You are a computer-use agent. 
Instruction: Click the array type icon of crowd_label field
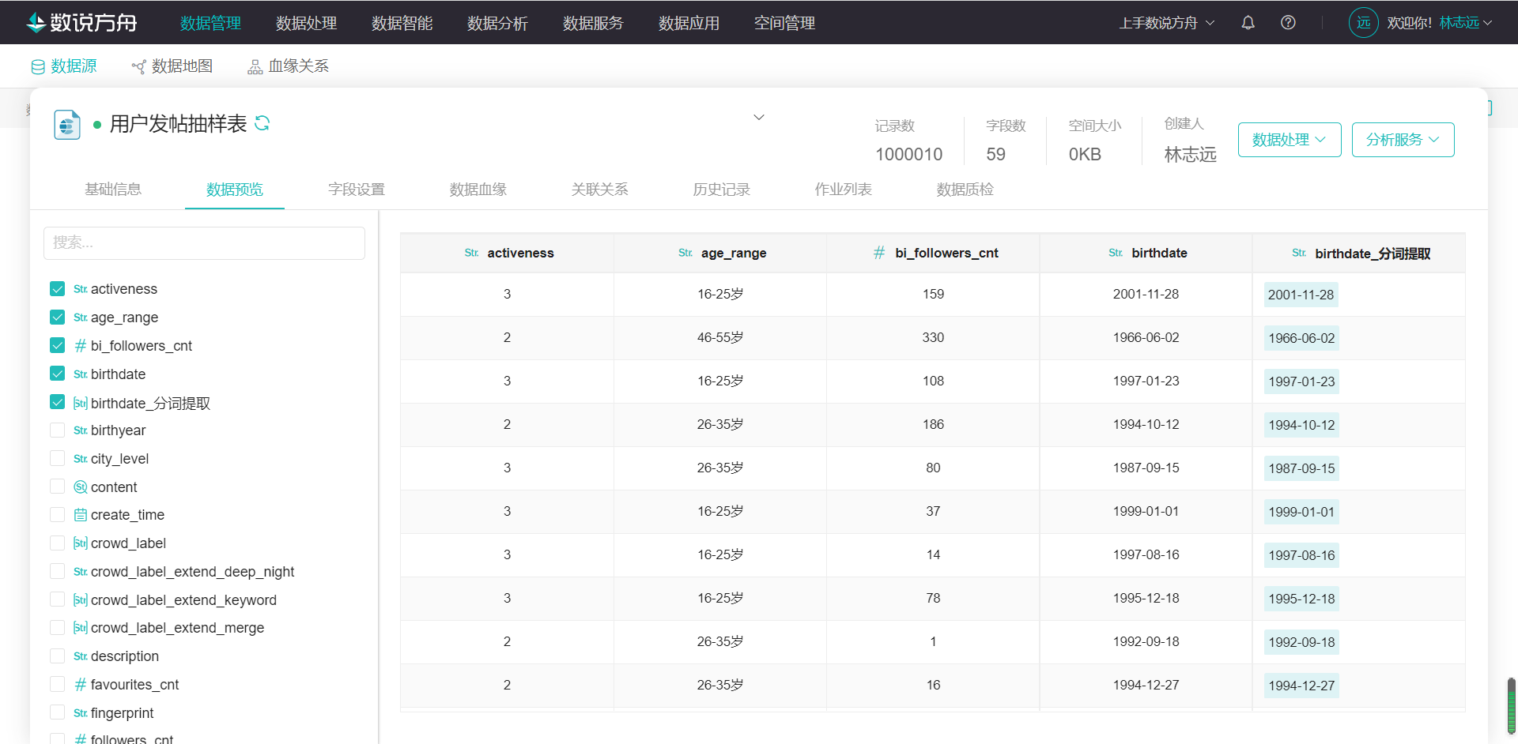pyautogui.click(x=80, y=543)
